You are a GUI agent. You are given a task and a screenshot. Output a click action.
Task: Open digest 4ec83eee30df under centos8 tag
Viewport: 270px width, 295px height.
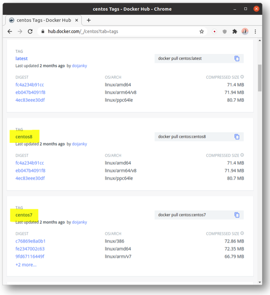tap(30, 178)
